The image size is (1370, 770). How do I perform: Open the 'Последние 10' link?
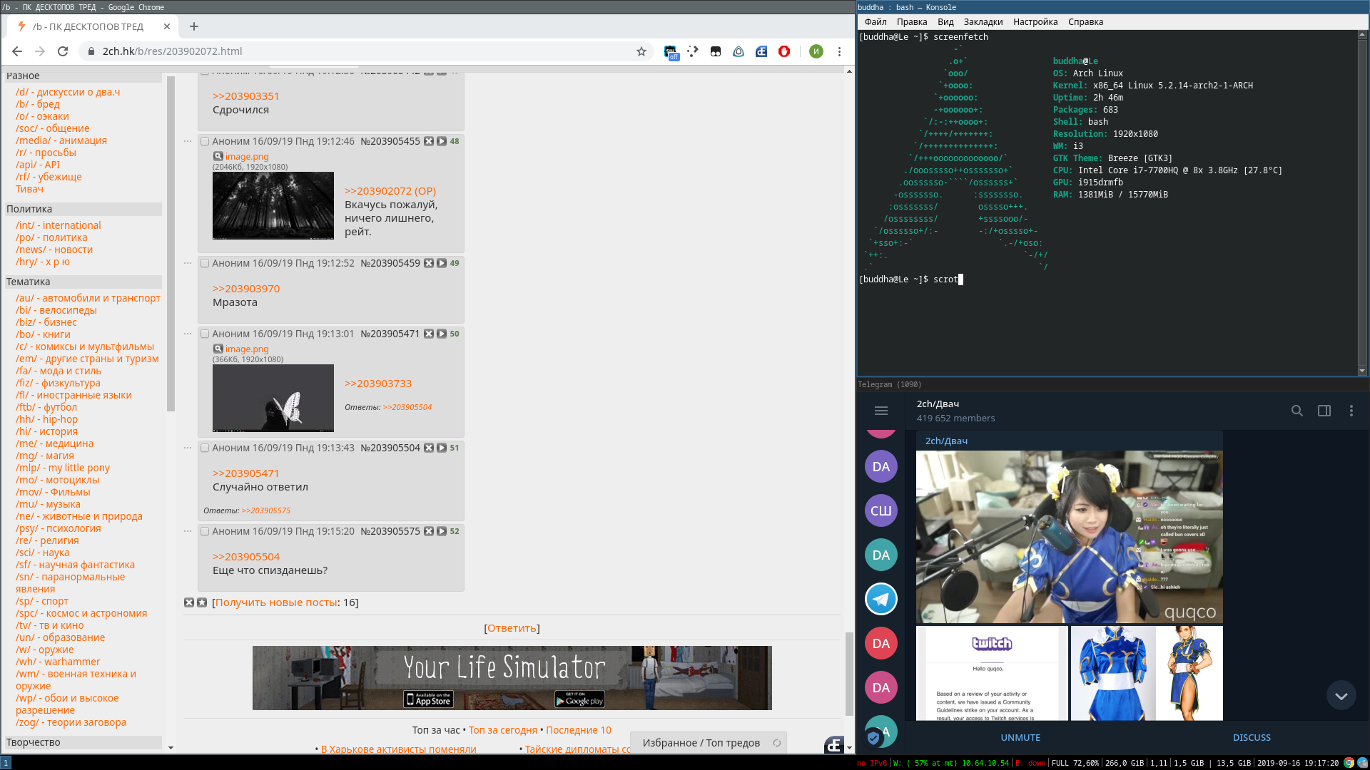(579, 730)
